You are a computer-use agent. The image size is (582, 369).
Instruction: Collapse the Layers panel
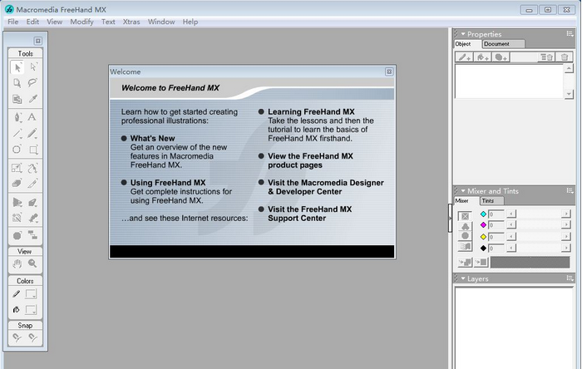click(463, 278)
